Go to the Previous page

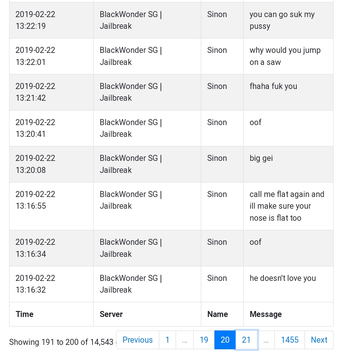[138, 340]
